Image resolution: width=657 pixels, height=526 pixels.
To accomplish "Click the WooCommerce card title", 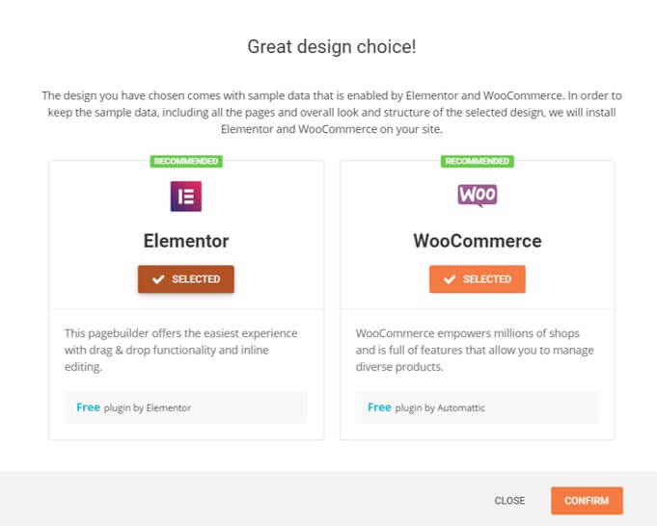I will point(477,241).
